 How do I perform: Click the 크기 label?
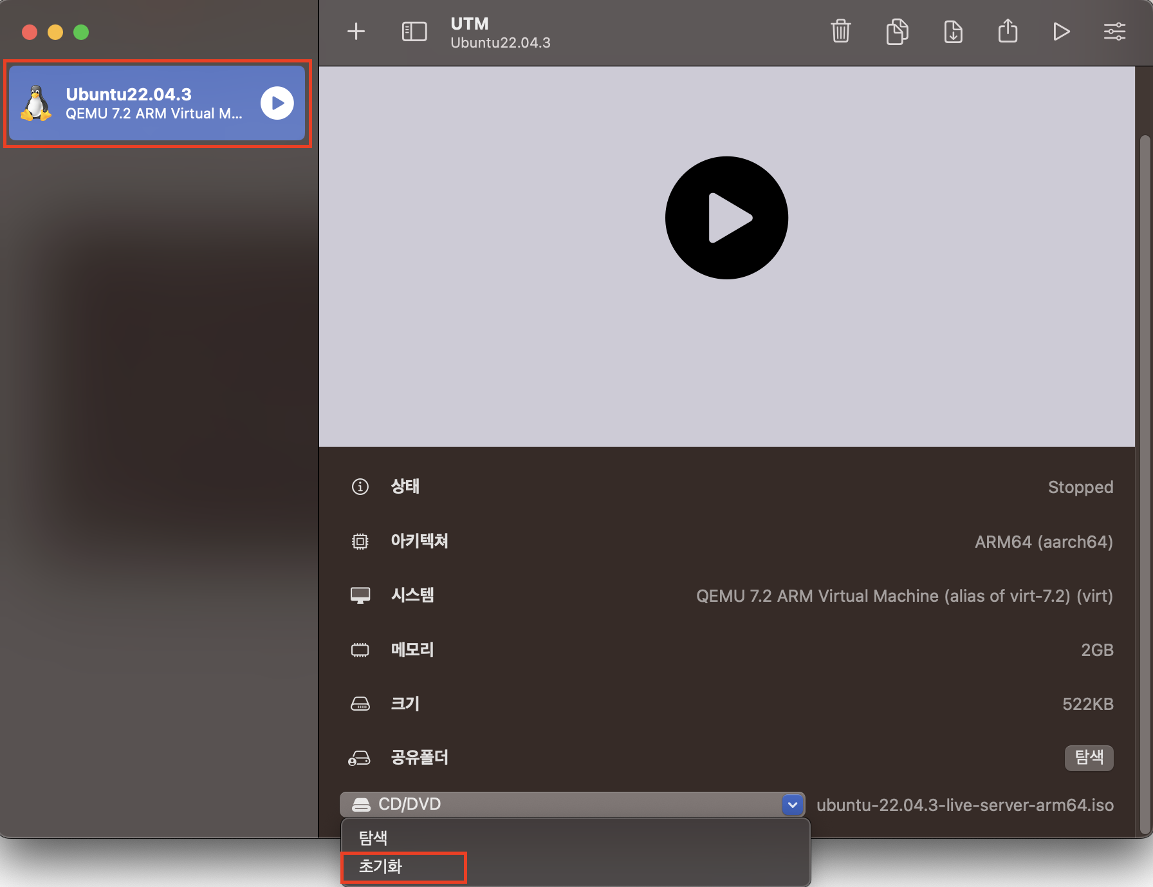(405, 704)
